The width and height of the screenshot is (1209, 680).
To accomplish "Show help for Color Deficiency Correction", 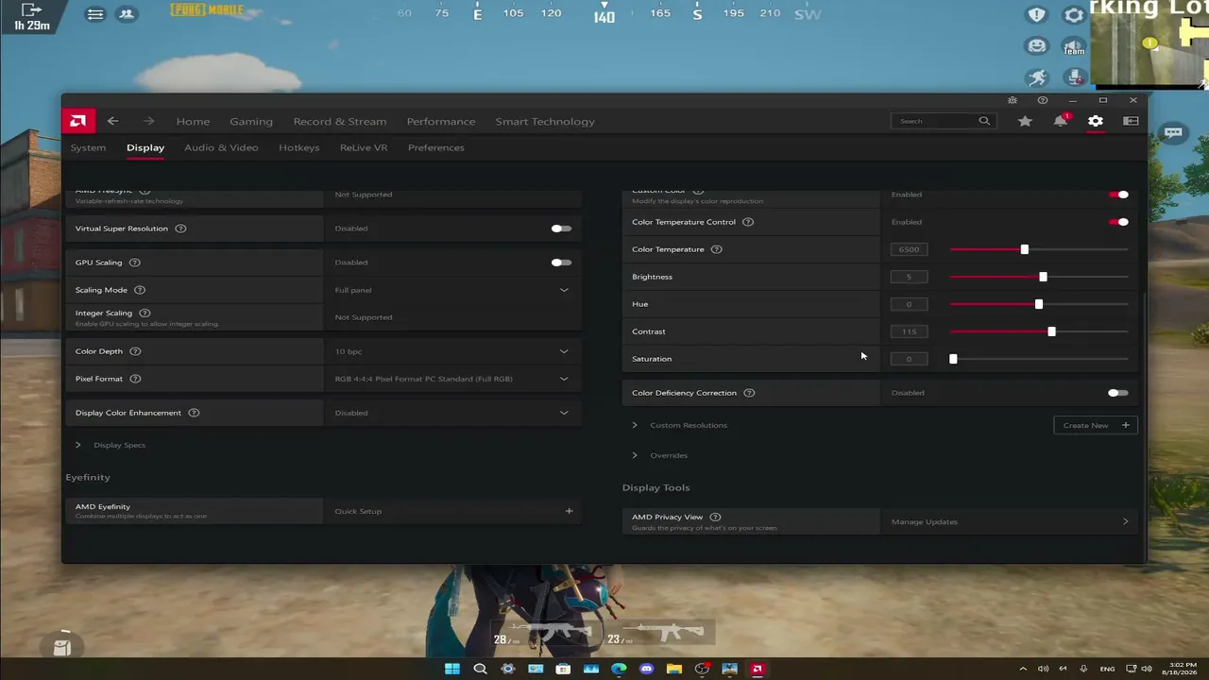I will point(749,393).
